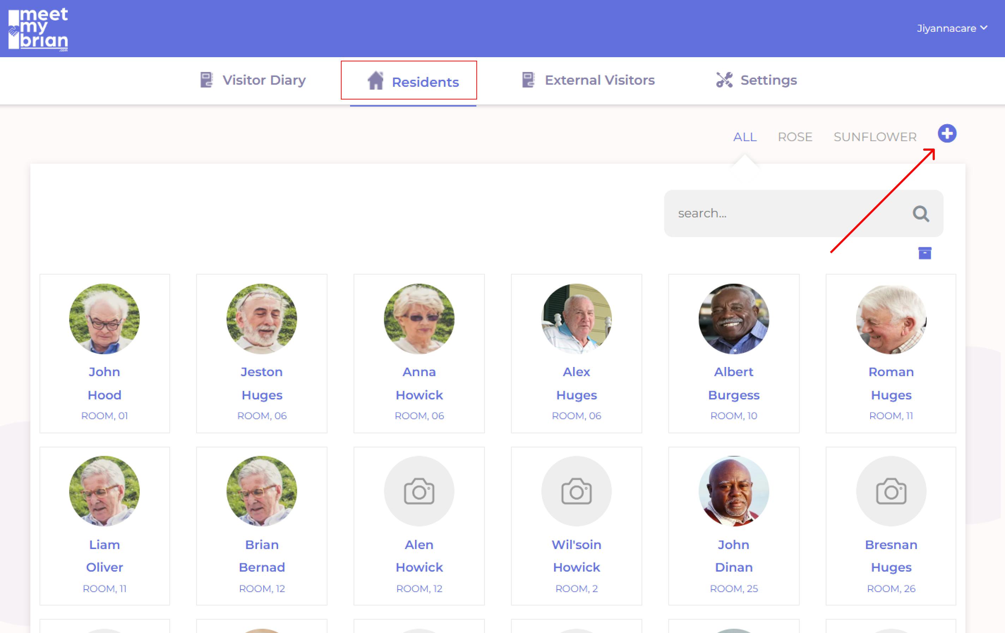Filter residents by ROSE
The width and height of the screenshot is (1005, 633).
(795, 137)
